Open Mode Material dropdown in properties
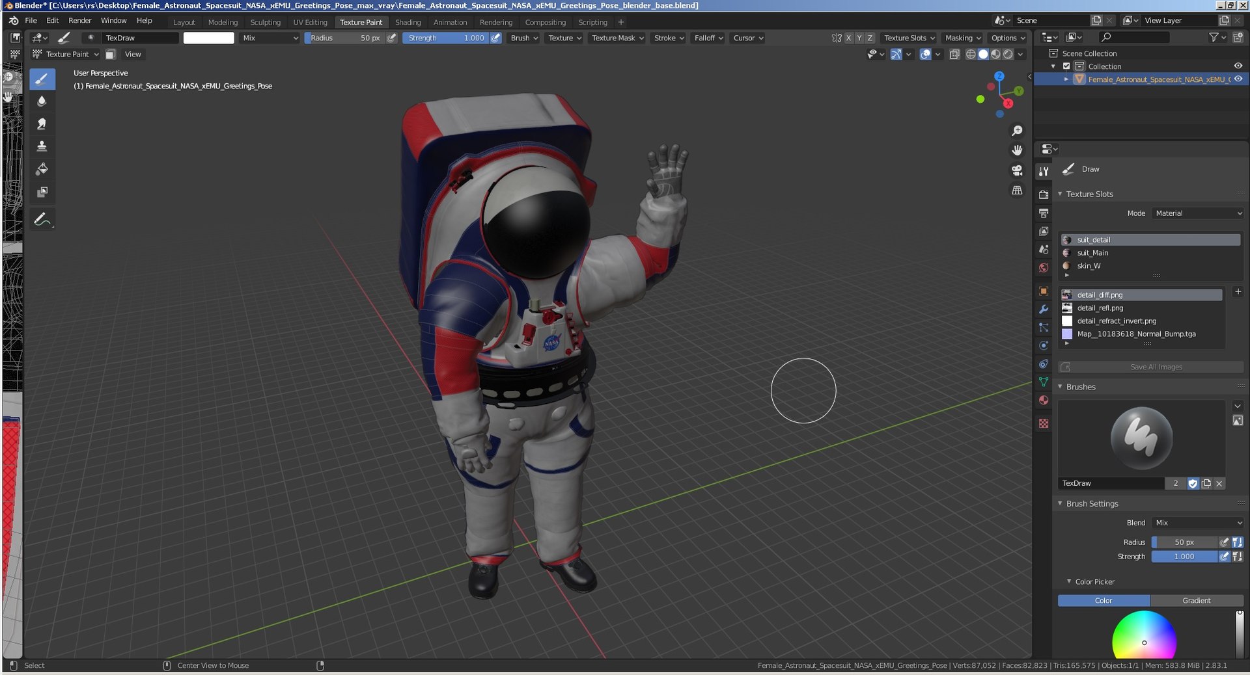This screenshot has height=675, width=1250. click(1198, 213)
